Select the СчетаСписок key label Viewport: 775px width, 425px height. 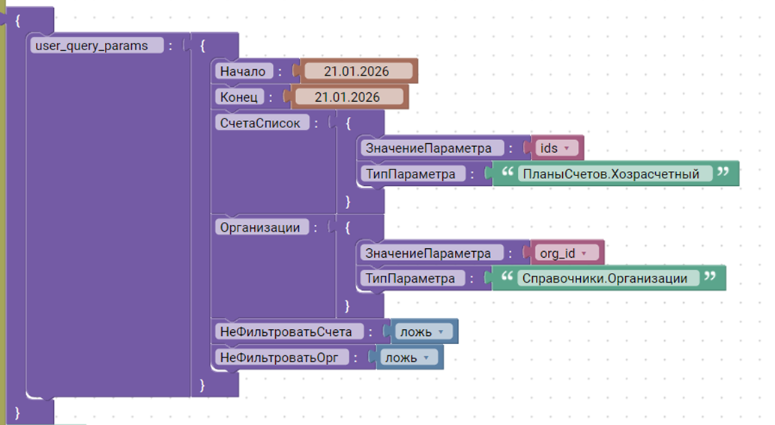pos(261,123)
